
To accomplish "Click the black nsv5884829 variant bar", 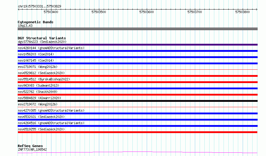I will click(x=137, y=101).
